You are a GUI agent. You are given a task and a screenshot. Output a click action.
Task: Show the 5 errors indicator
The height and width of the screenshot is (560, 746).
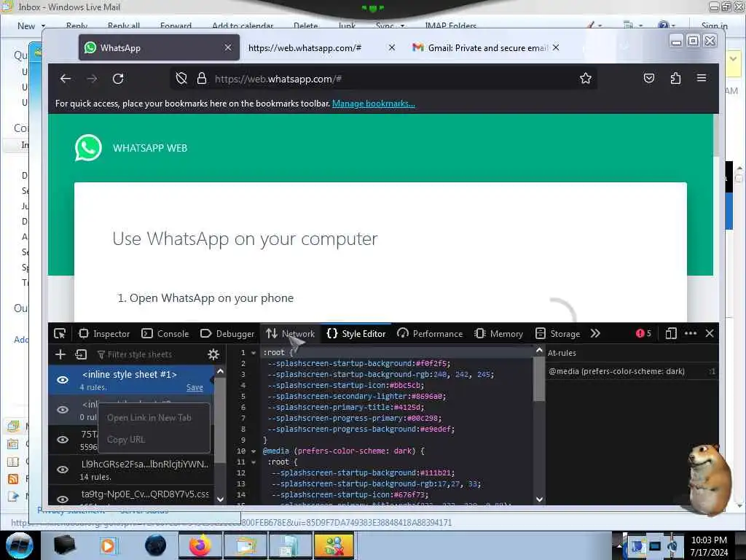coord(643,333)
